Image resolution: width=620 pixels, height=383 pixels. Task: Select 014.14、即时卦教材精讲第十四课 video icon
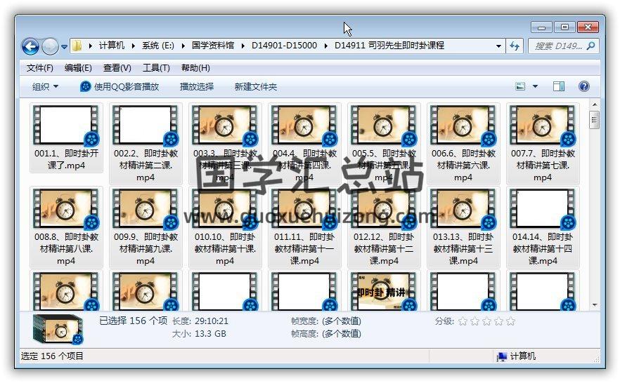(543, 209)
